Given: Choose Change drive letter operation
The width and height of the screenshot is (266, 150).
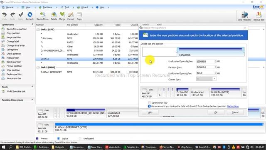Looking at the screenshot, I should (16, 45).
